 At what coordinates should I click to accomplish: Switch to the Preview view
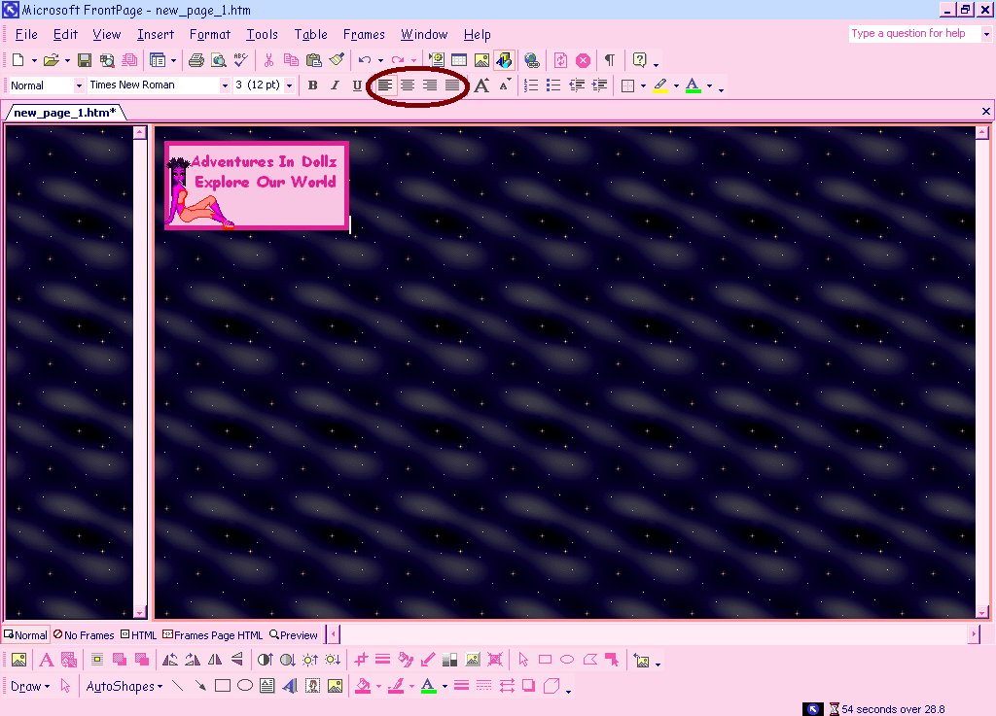click(x=294, y=634)
